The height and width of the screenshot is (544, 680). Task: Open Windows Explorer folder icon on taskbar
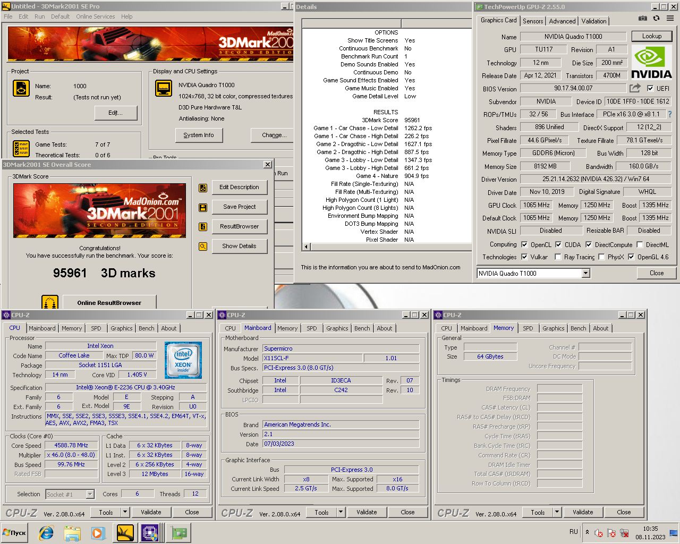tap(72, 533)
